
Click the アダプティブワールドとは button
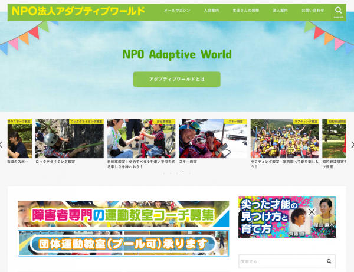click(x=177, y=79)
